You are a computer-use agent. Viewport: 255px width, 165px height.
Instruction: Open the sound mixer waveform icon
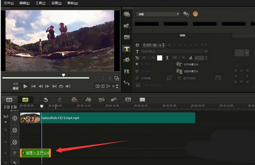point(88,100)
